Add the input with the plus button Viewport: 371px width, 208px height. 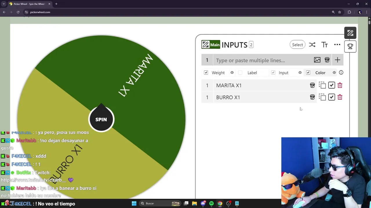[337, 60]
